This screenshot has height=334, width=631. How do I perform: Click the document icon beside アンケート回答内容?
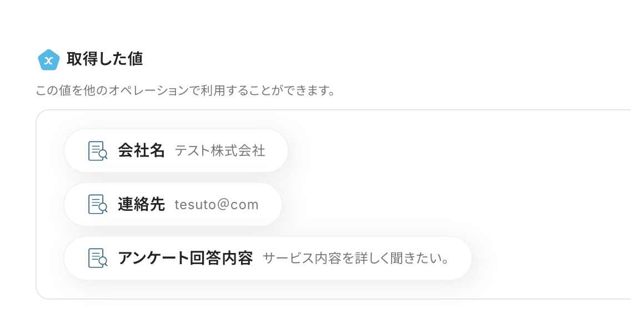pos(98,259)
